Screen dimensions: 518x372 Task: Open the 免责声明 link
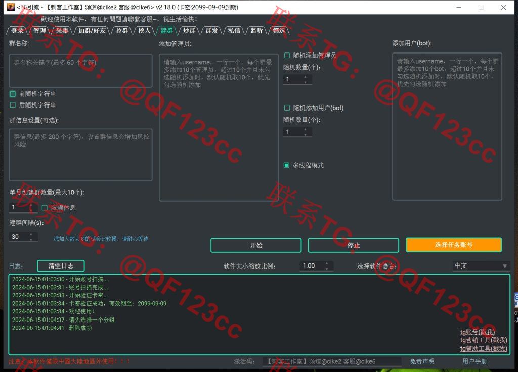[x=422, y=361]
